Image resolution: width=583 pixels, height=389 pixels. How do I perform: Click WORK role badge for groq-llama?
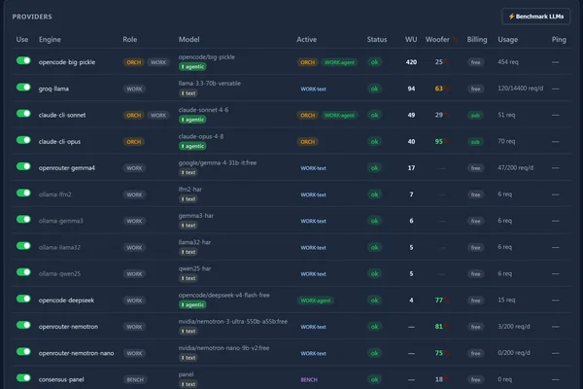coord(134,88)
